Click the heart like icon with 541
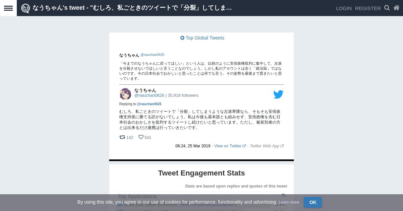 (141, 137)
